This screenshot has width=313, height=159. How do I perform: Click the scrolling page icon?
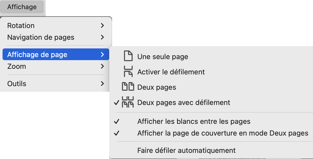pyautogui.click(x=128, y=72)
